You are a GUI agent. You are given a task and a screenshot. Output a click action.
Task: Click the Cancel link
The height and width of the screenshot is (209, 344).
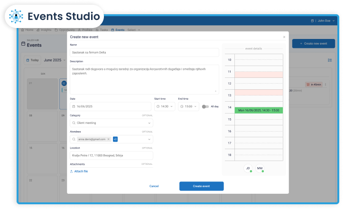[154, 186]
